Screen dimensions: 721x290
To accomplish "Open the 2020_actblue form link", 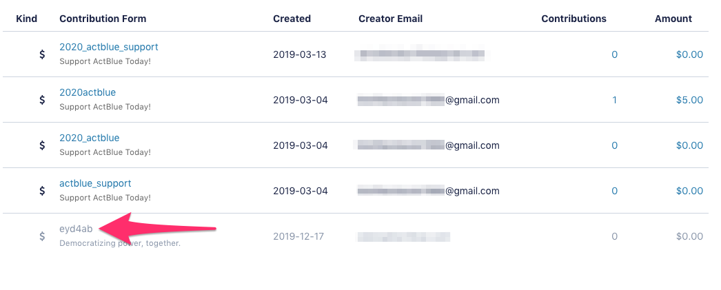I will click(89, 138).
